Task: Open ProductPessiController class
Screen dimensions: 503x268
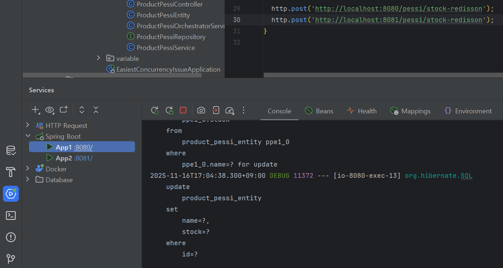Action: [170, 4]
